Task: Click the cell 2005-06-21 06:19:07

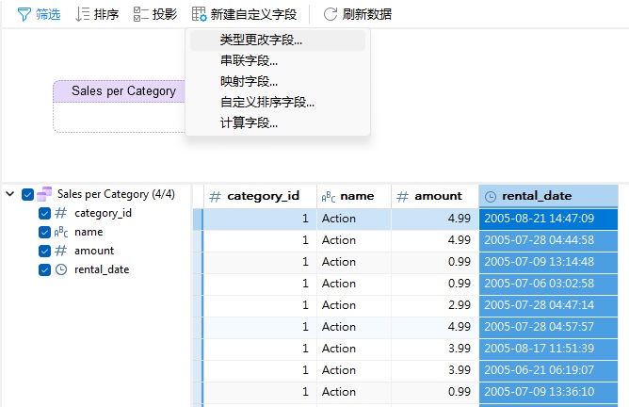Action: tap(548, 370)
